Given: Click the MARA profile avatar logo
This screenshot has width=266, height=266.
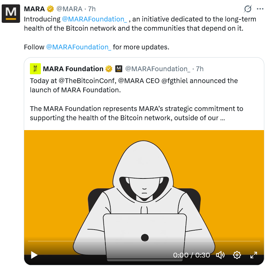Looking at the screenshot, I should click(x=11, y=14).
